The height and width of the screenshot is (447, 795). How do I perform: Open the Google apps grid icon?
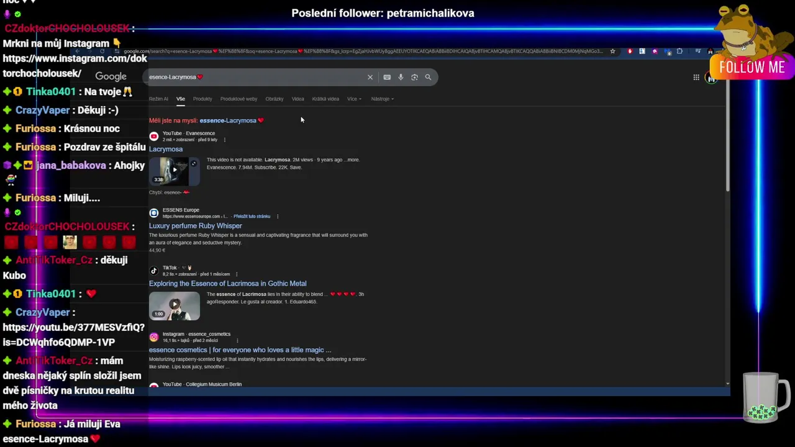coord(696,77)
